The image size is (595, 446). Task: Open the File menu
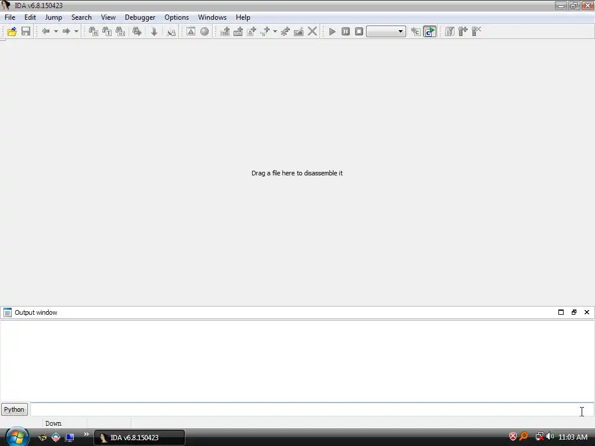tap(10, 17)
